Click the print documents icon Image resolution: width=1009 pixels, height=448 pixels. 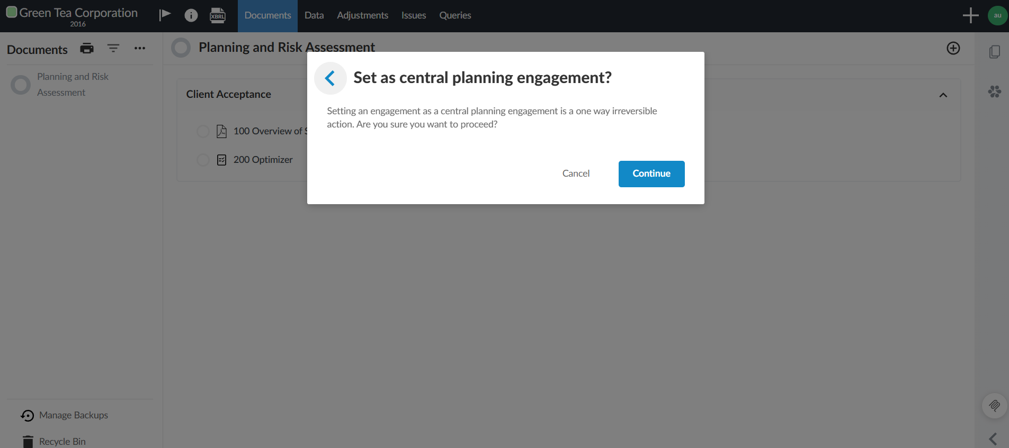tap(87, 48)
